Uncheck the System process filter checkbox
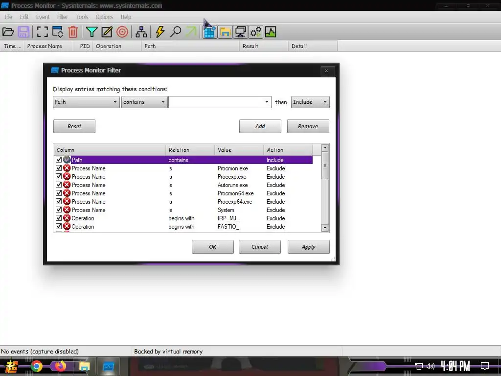 [x=59, y=210]
